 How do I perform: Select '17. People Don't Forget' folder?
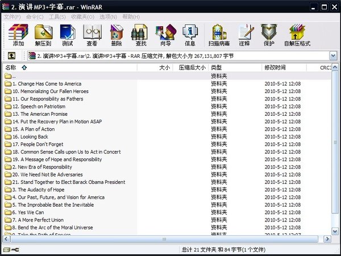(x=38, y=144)
